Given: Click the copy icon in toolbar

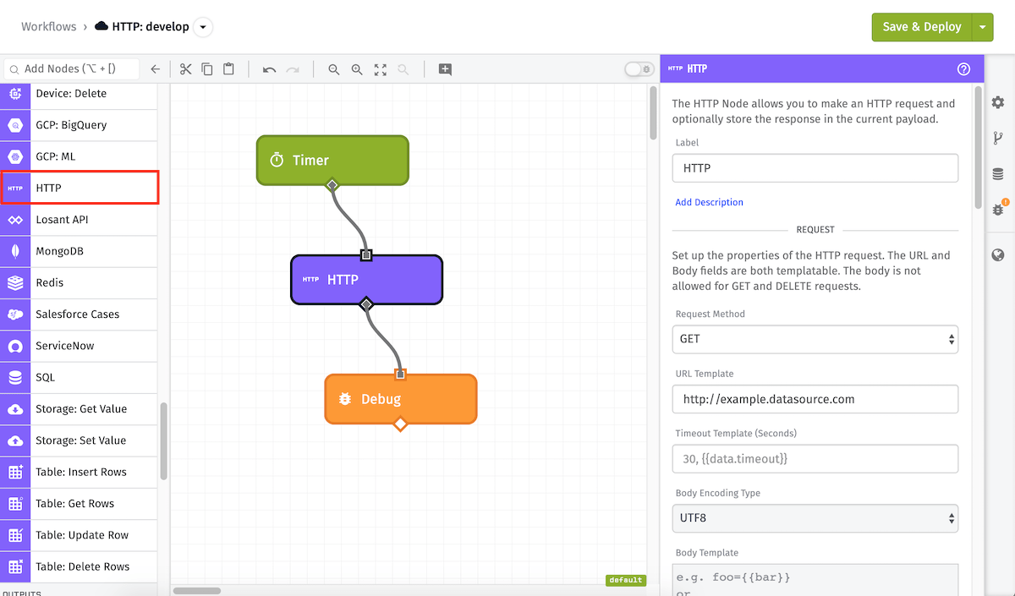Looking at the screenshot, I should [x=207, y=69].
